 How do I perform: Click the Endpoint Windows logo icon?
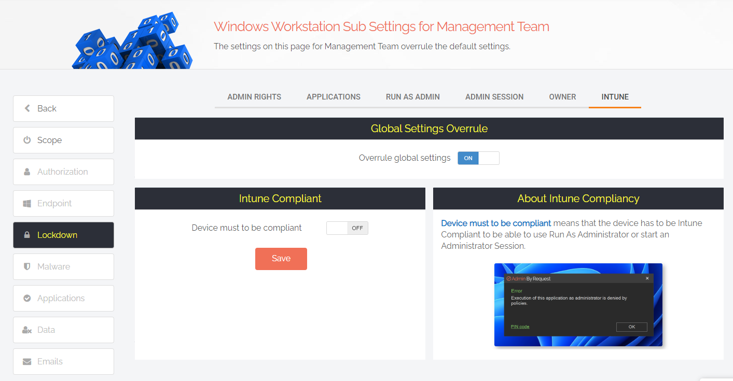click(27, 203)
